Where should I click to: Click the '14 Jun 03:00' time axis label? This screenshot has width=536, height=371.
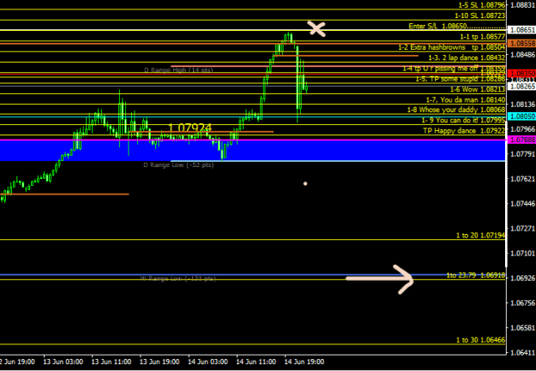point(208,362)
